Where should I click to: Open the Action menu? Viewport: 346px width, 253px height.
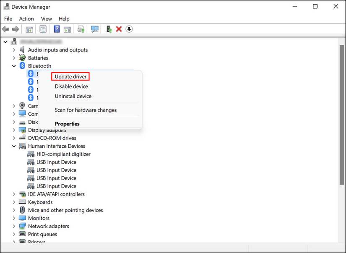click(x=26, y=19)
